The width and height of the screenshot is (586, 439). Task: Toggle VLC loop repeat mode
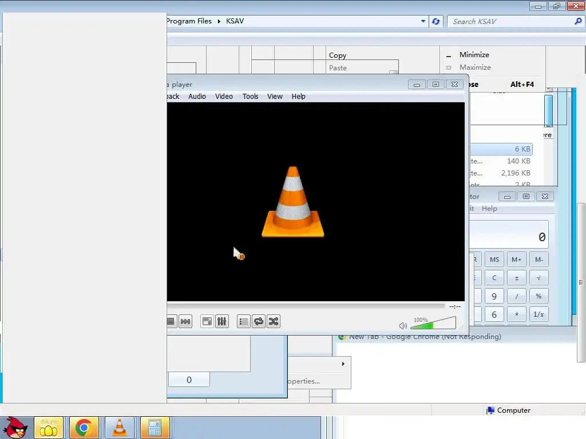pos(259,321)
